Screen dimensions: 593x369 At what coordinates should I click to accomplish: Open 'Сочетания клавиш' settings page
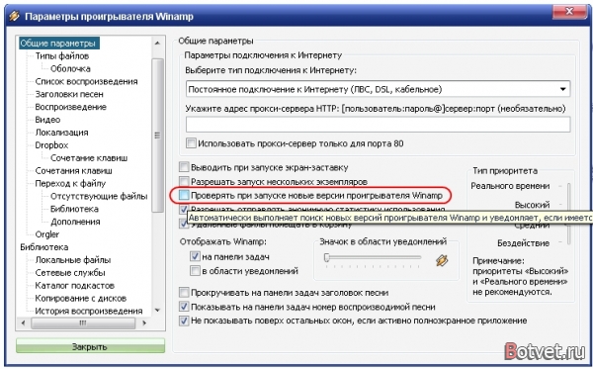click(x=74, y=171)
